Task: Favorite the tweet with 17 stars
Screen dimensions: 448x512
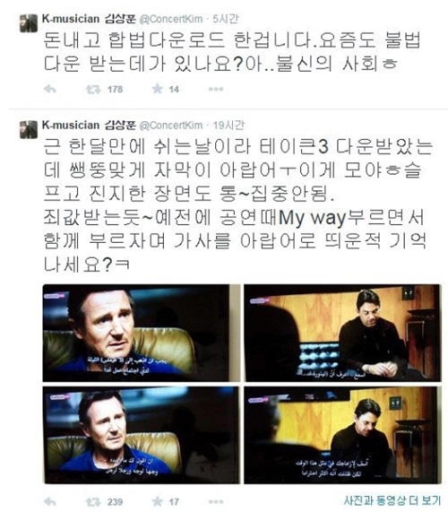Action: point(158,501)
